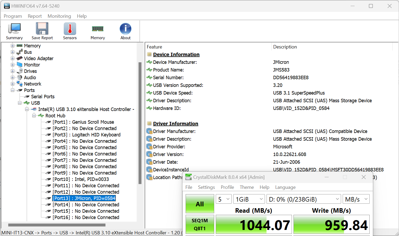Viewport: 399px width, 236px height.
Task: Open the CrystalDiskMark File menu
Action: coord(189,187)
